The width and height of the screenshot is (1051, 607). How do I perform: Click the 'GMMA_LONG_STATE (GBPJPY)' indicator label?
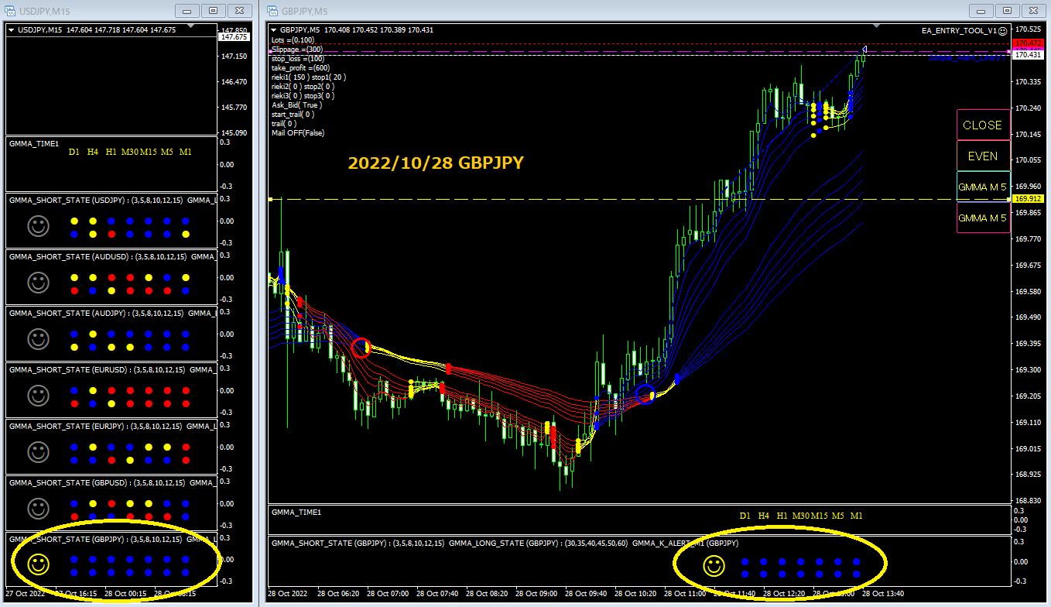point(506,544)
